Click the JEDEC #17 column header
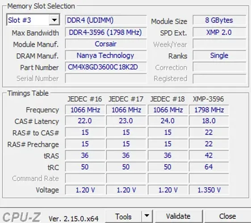251x223 pixels. [x=126, y=99]
